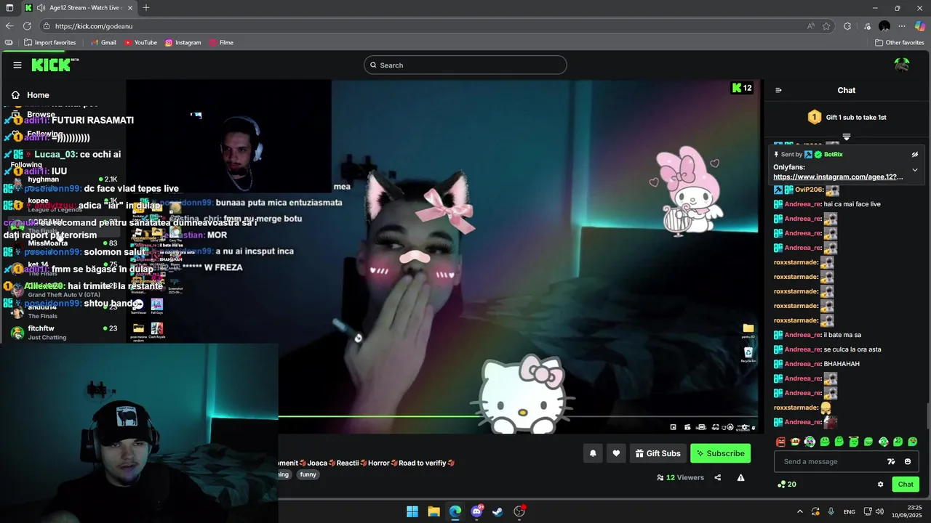Open Discord from taskbar
The width and height of the screenshot is (931, 523).
(476, 511)
